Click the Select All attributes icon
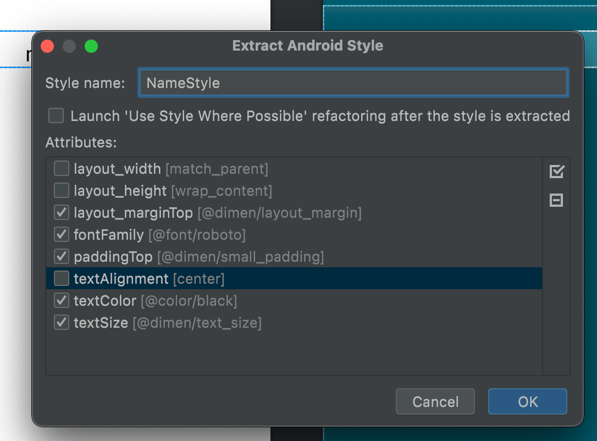 tap(557, 172)
